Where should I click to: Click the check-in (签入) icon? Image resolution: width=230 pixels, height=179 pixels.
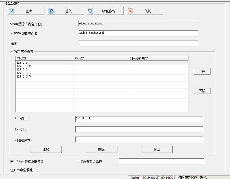click(x=51, y=11)
